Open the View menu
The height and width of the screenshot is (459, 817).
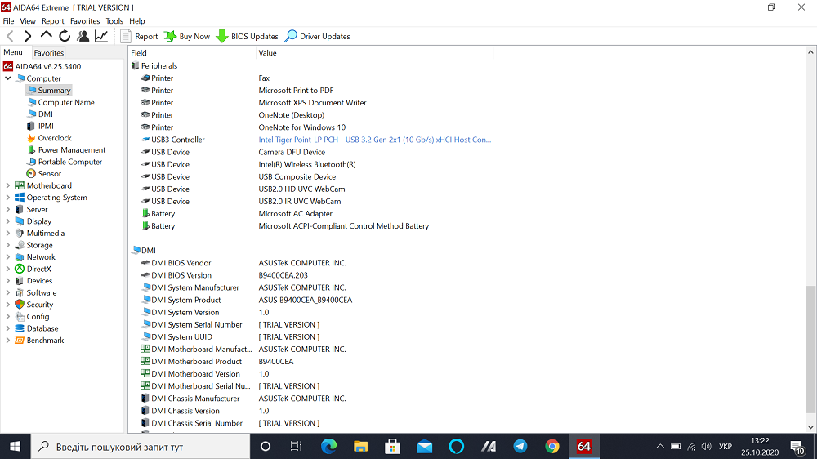pos(28,21)
